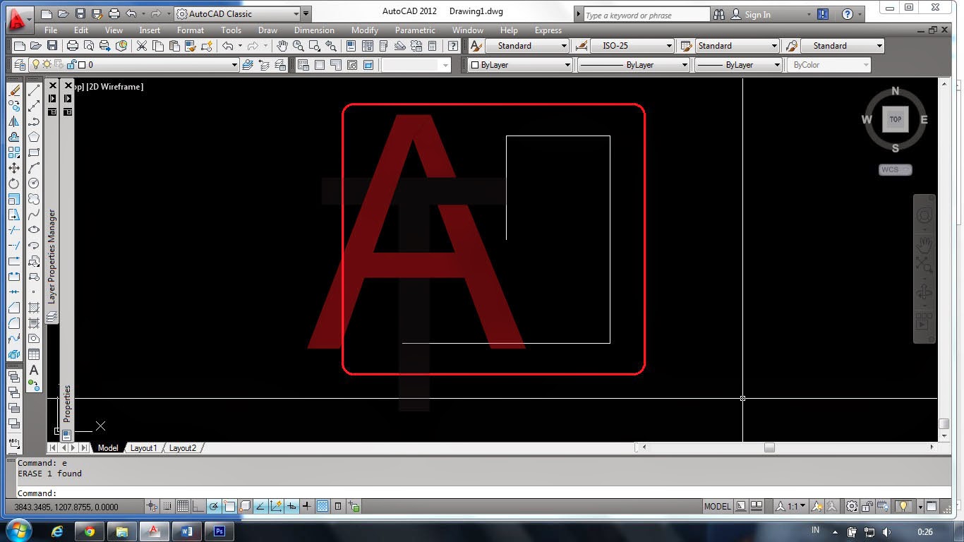
Task: Select the Arc draw tool
Action: click(x=34, y=168)
